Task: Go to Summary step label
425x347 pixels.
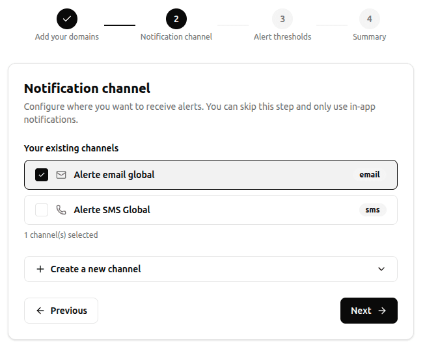Action: [370, 37]
